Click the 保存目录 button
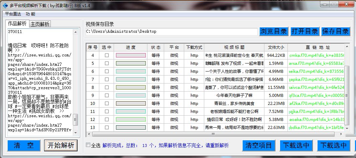The image size is (356, 158). tap(335, 31)
